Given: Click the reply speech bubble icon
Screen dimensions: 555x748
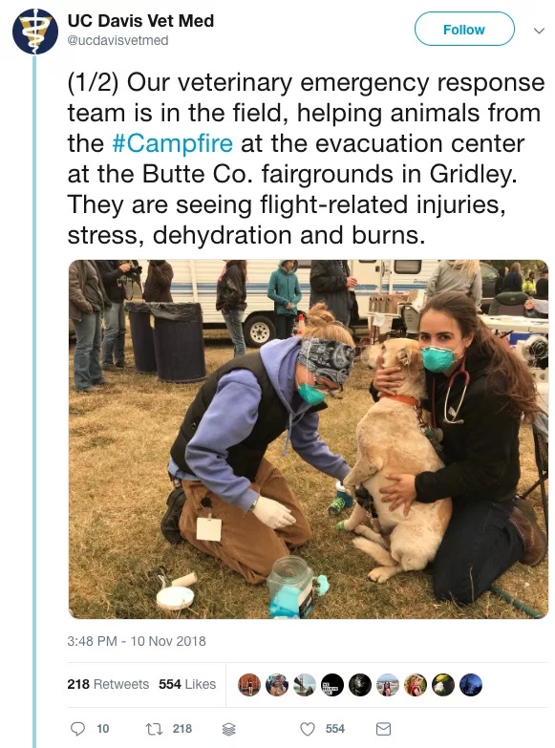Looking at the screenshot, I should click(77, 729).
